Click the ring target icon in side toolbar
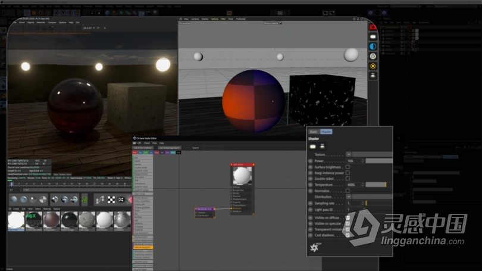The image size is (482, 271). click(373, 57)
